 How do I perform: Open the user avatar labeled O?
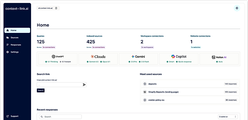(237, 8)
